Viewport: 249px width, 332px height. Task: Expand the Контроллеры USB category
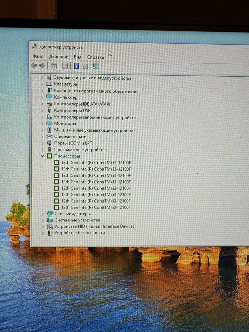42,110
